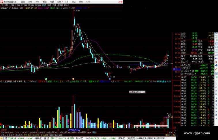Expand the 更多 periods dropdown
Viewport: 218px width, 140px height.
[66, 5]
